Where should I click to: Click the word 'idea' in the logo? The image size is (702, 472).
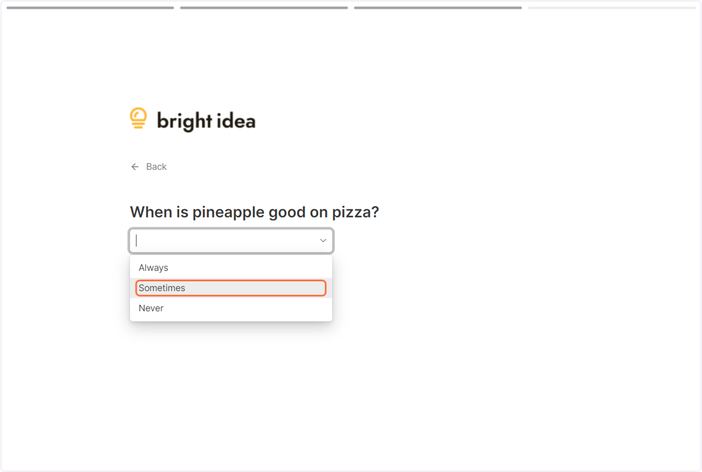pyautogui.click(x=237, y=120)
